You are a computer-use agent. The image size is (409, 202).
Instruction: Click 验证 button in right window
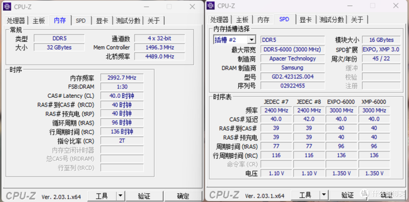[348, 195]
